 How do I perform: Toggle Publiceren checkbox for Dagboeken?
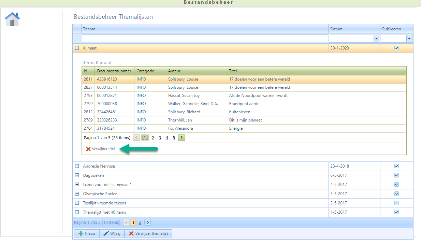396,175
